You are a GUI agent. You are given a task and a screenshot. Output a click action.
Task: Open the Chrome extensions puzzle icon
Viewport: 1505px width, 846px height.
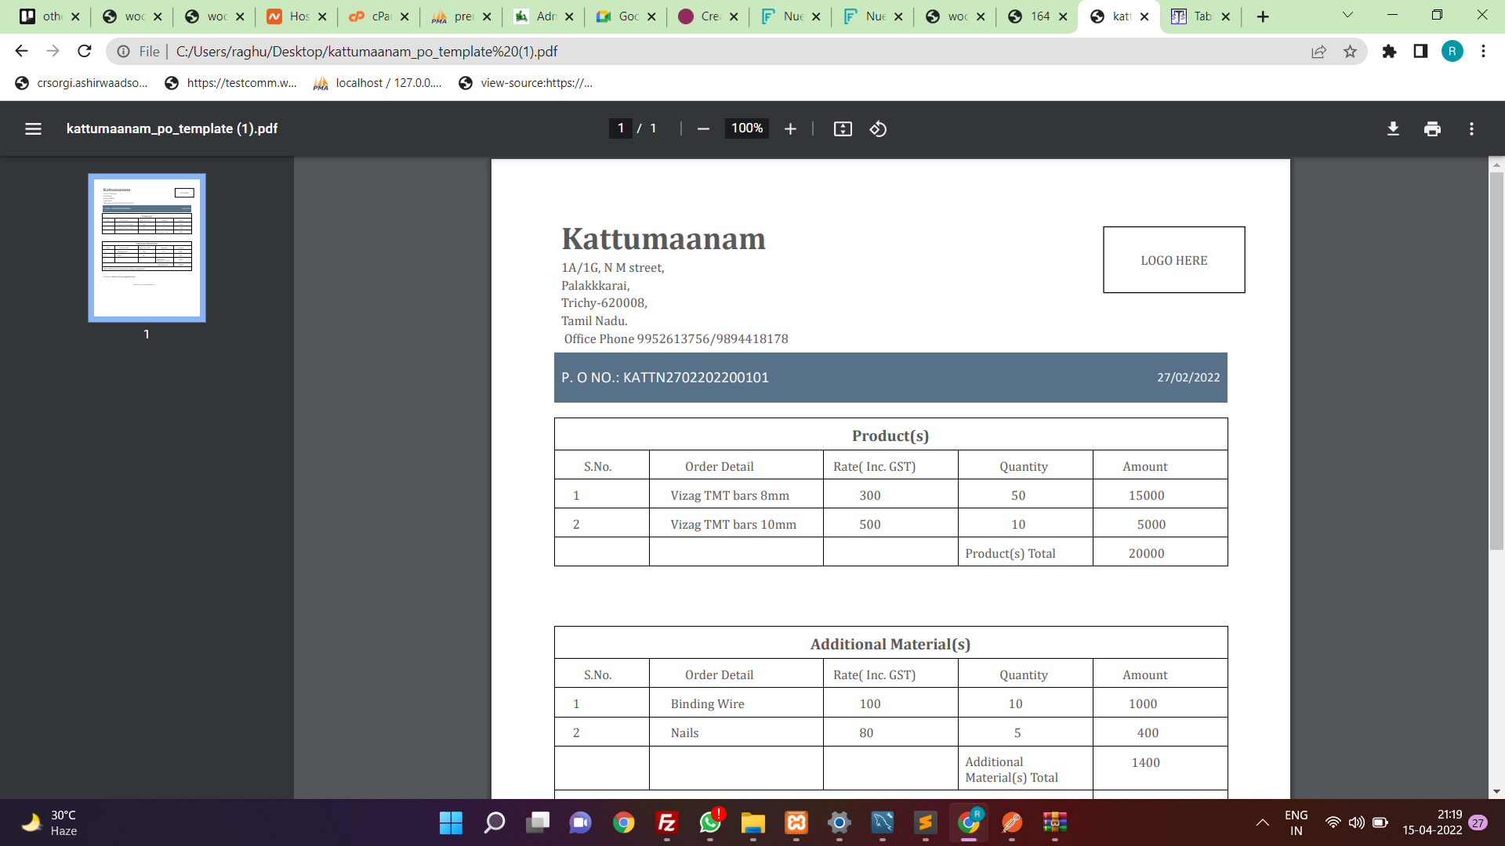[1389, 51]
